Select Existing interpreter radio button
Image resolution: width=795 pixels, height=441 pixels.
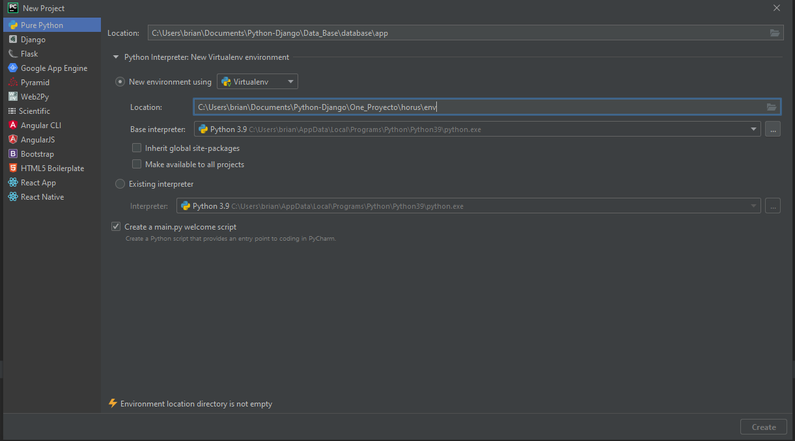[120, 184]
